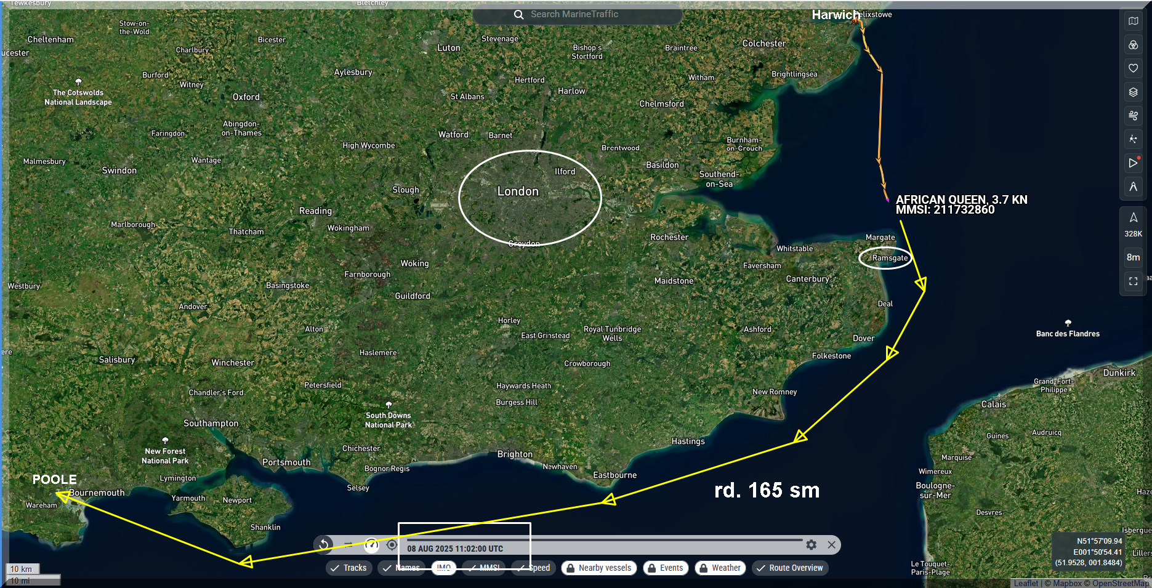Click the playback speed gauge icon
1152x588 pixels.
pos(371,545)
